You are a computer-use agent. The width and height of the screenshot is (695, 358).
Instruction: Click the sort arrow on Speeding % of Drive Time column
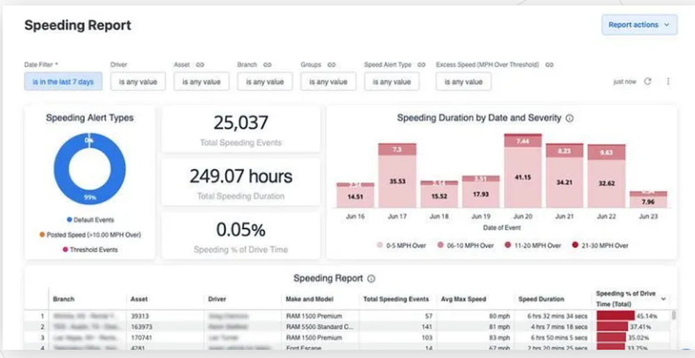click(x=664, y=299)
